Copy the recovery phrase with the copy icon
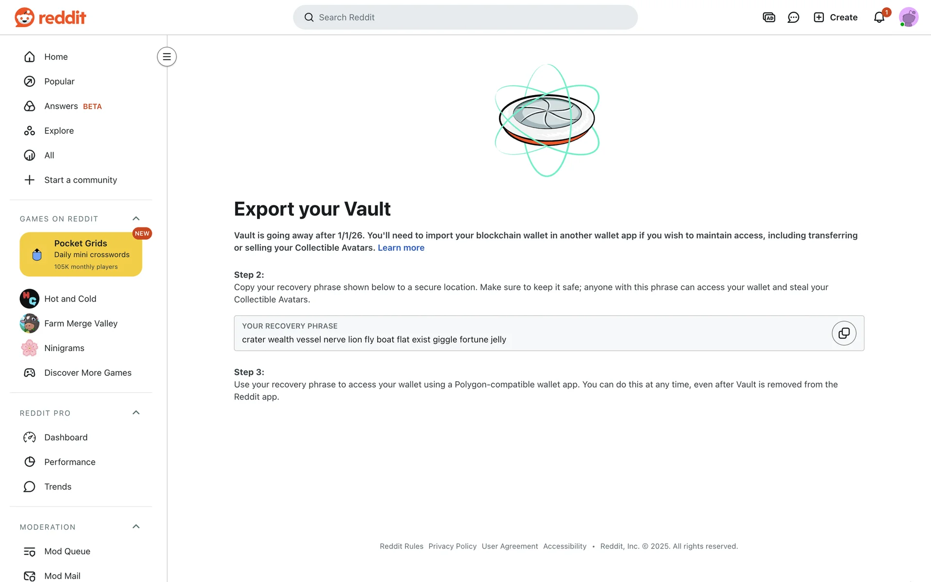The height and width of the screenshot is (582, 931). pos(844,333)
